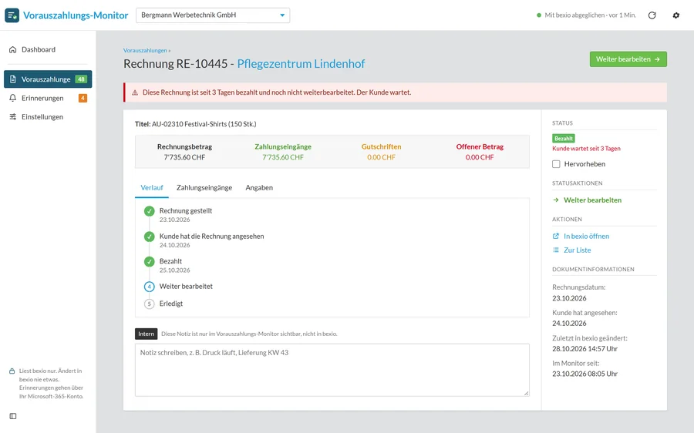Click the lock icon in the sidebar footer

(12, 371)
